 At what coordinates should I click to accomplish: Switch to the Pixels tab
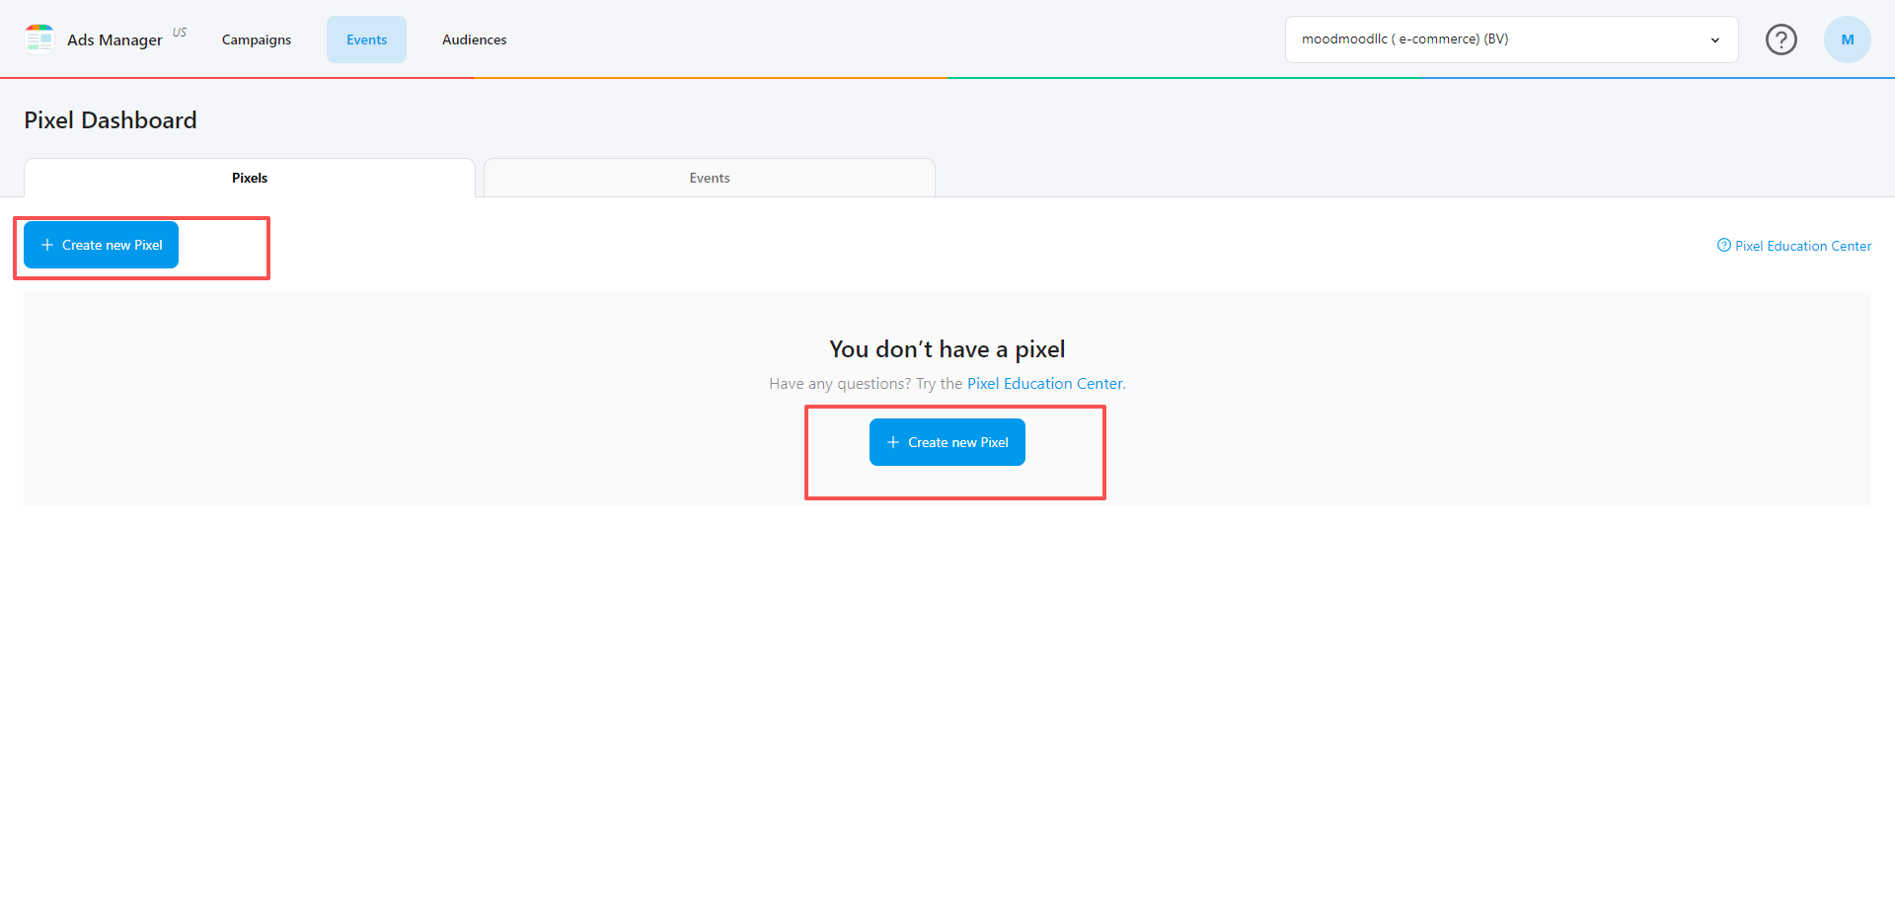[x=250, y=178]
